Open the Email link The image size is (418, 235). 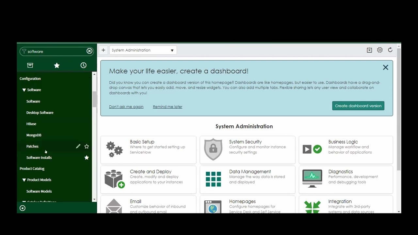136,201
